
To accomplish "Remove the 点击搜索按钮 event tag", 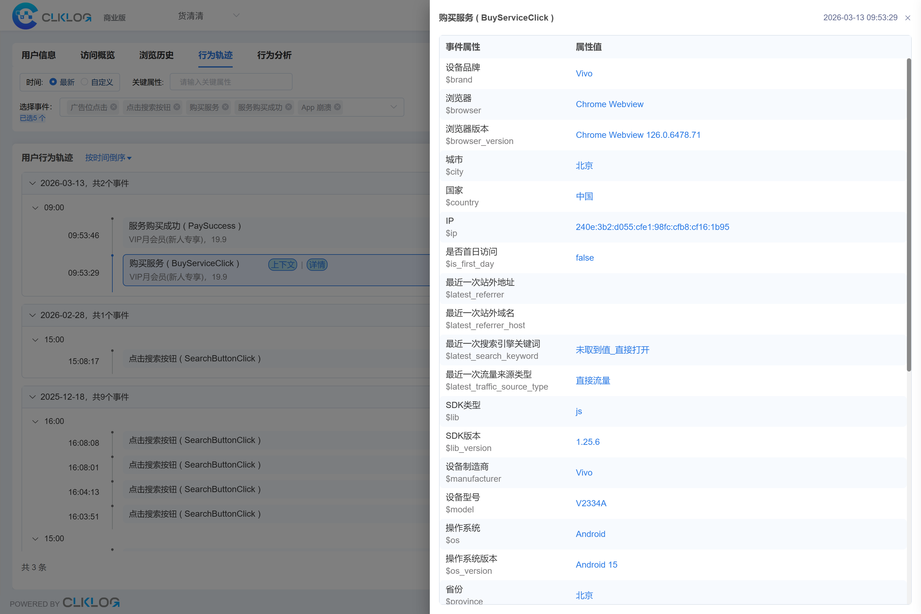I will [x=177, y=107].
